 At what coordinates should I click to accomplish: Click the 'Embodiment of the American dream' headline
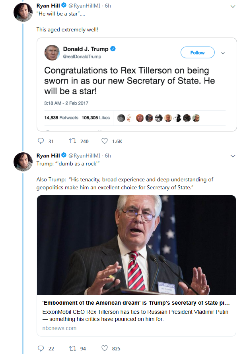pos(136,302)
